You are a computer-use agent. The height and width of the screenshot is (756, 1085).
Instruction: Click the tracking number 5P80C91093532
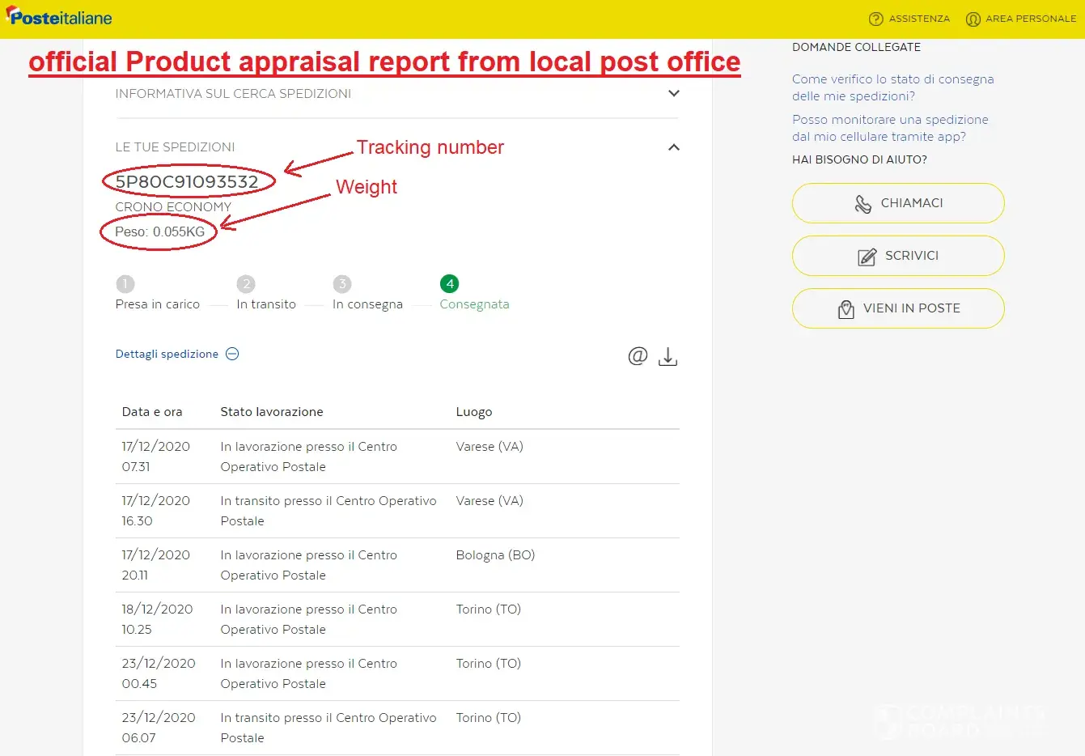point(187,181)
